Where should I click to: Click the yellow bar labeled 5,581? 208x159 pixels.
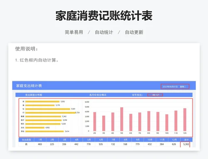[48, 109]
